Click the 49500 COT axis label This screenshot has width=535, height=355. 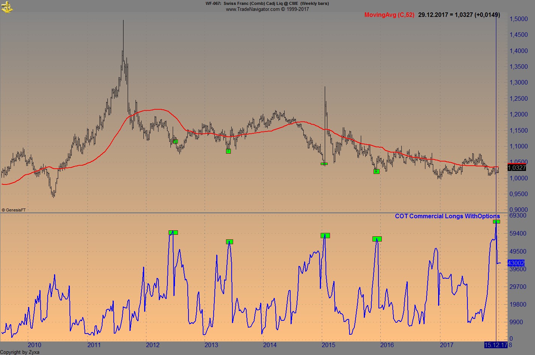tap(517, 251)
